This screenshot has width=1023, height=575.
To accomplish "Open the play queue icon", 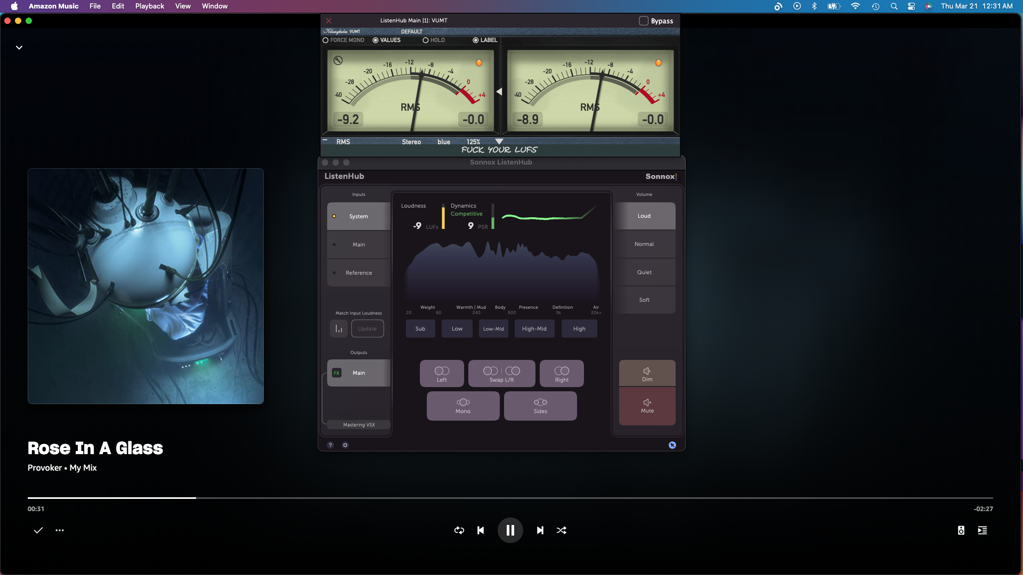I will [982, 530].
